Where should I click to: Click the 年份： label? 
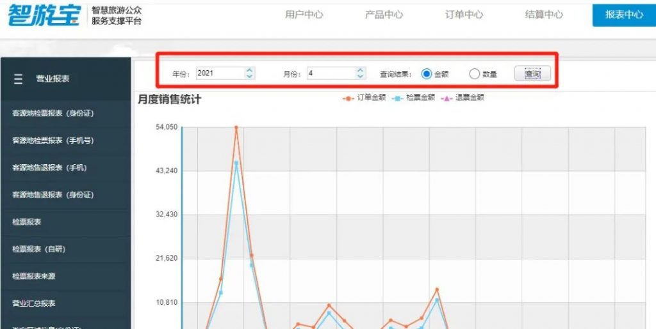click(181, 74)
